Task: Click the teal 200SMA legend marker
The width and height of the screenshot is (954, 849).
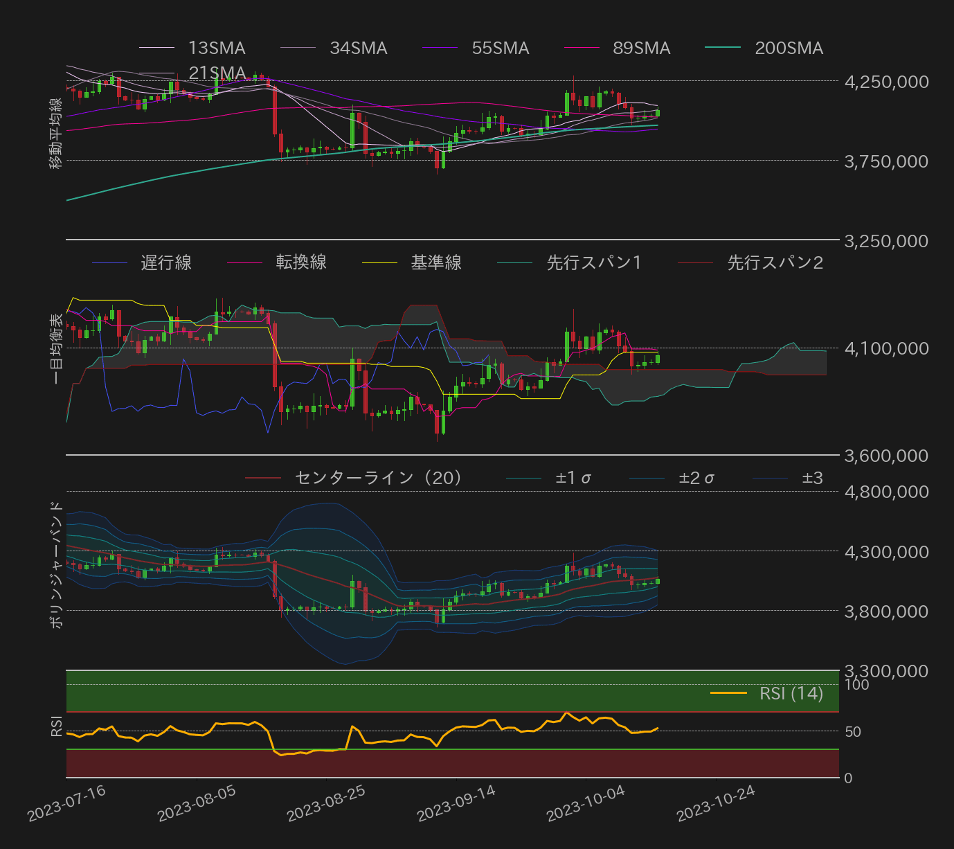Action: point(724,48)
